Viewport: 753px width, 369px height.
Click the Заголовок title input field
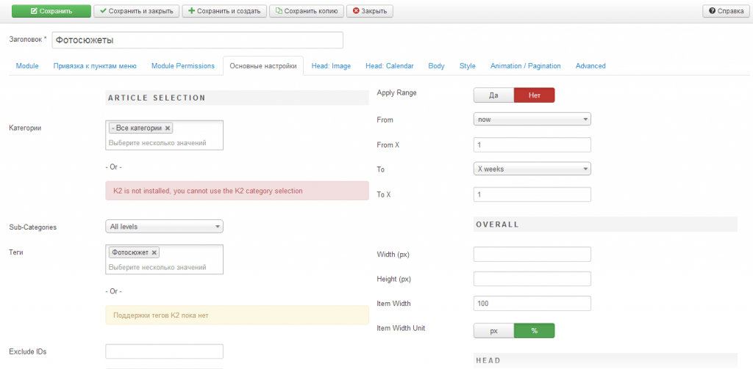[197, 40]
